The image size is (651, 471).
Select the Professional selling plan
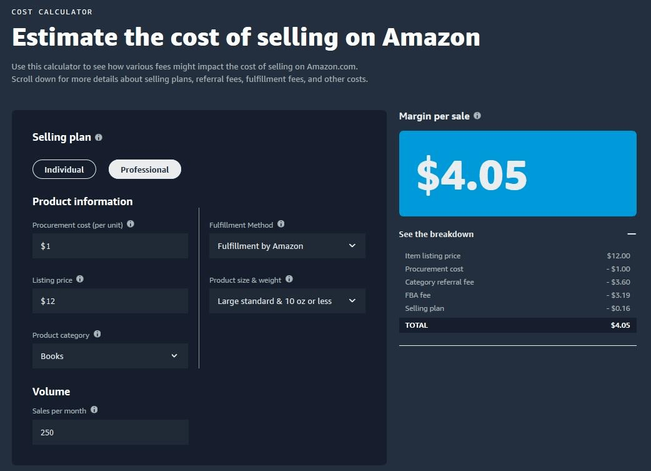144,169
